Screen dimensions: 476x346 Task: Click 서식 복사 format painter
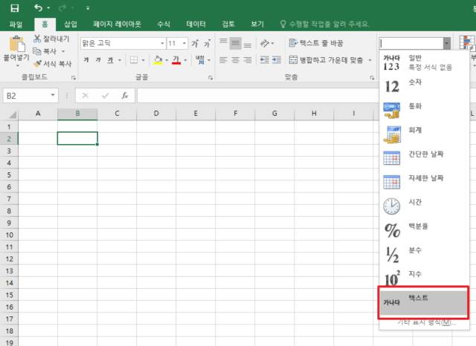53,64
